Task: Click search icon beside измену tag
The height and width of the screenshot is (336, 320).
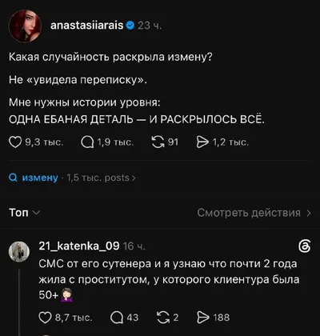Action: (13, 178)
